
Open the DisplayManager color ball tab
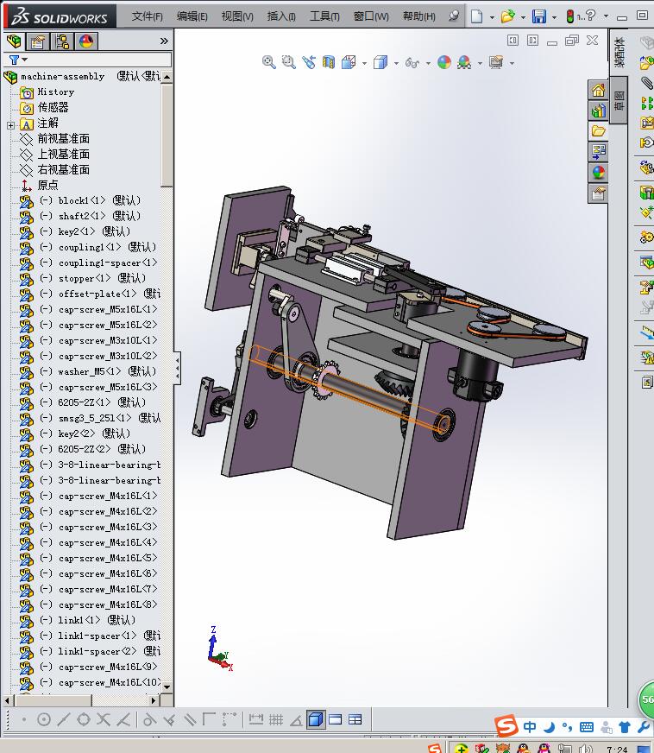point(86,41)
